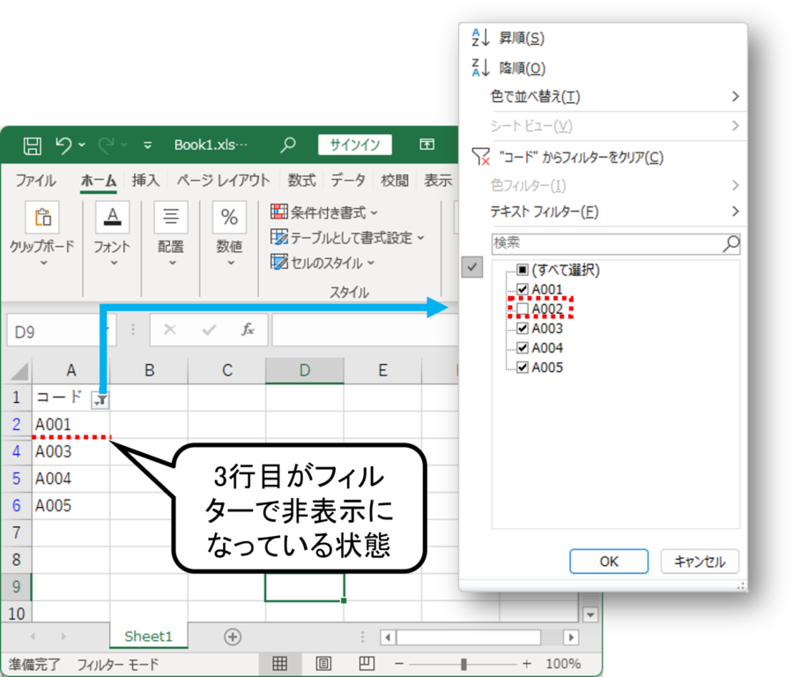Screen dimensions: 793x677
Task: Open the 条件付き書式 dropdown
Action: click(x=324, y=212)
